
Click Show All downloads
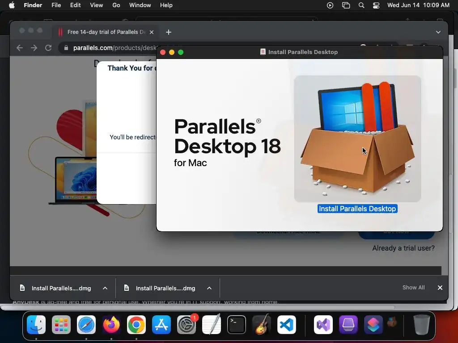(413, 288)
